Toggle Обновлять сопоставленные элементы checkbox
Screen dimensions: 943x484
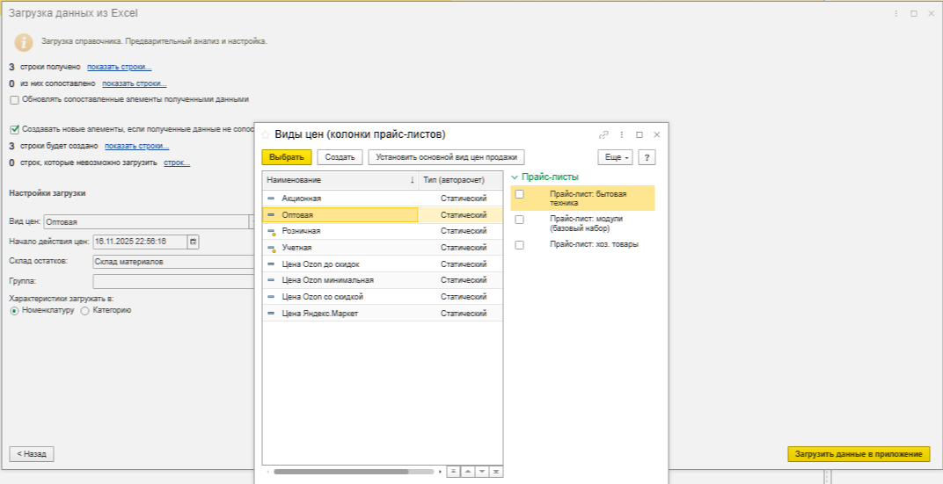click(x=14, y=100)
